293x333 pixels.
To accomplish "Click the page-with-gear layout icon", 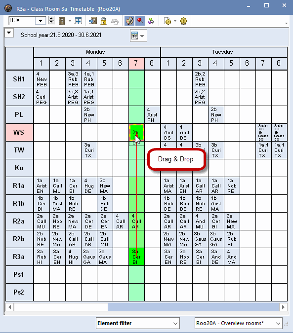I will (x=167, y=21).
